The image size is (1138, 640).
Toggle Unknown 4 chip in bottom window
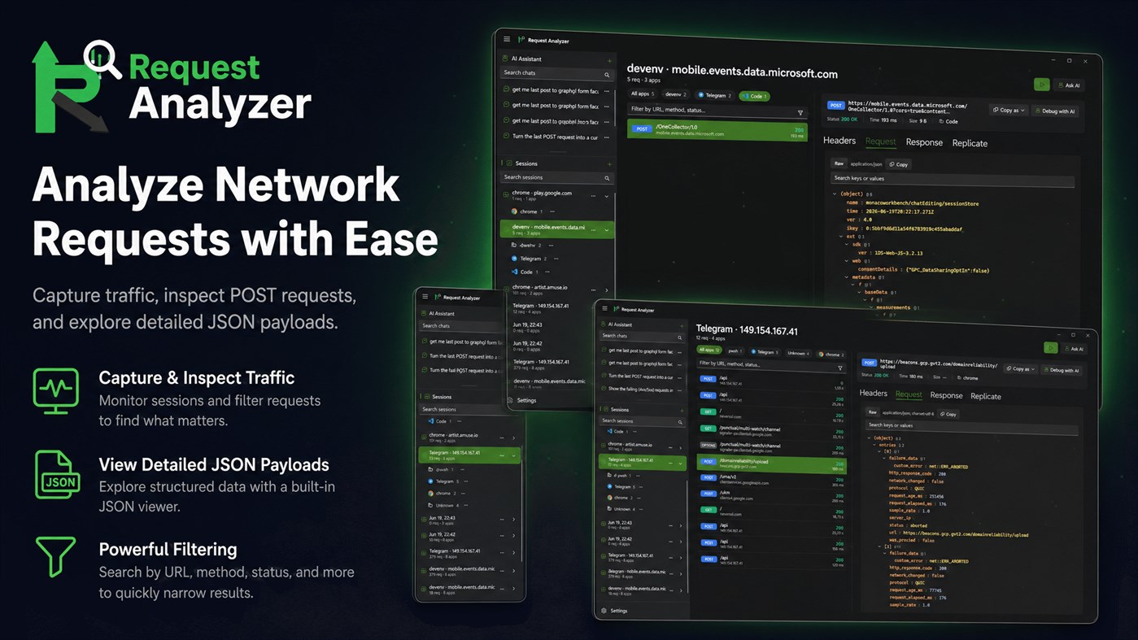pos(799,353)
